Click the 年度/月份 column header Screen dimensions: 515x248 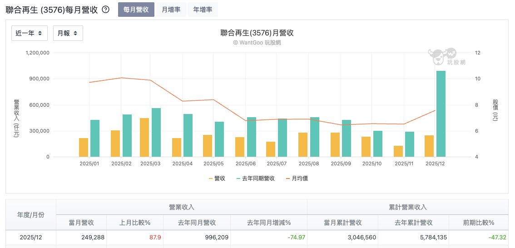click(x=31, y=215)
